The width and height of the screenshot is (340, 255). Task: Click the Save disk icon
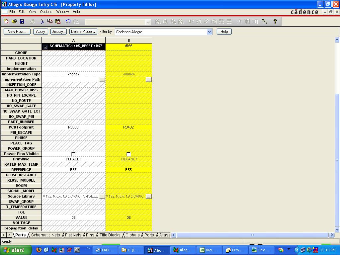(x=22, y=22)
